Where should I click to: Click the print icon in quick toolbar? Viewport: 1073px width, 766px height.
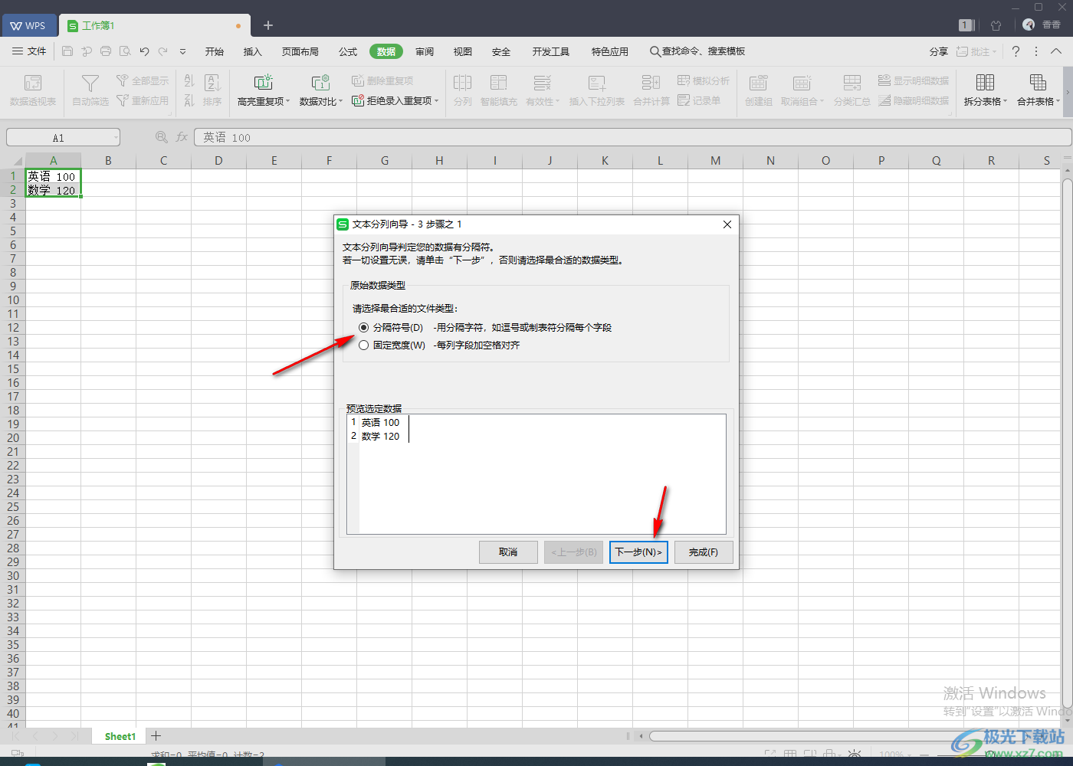click(106, 51)
